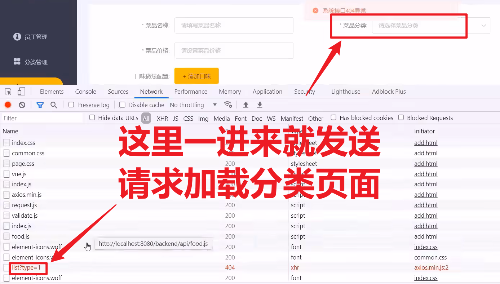This screenshot has height=284, width=500.
Task: Filter requests by XHR type
Action: pyautogui.click(x=163, y=119)
